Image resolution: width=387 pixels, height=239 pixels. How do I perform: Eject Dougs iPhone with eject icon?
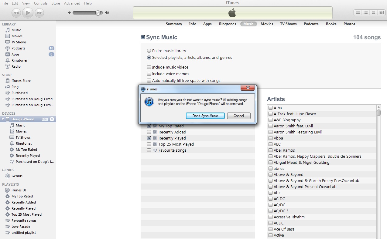52,119
